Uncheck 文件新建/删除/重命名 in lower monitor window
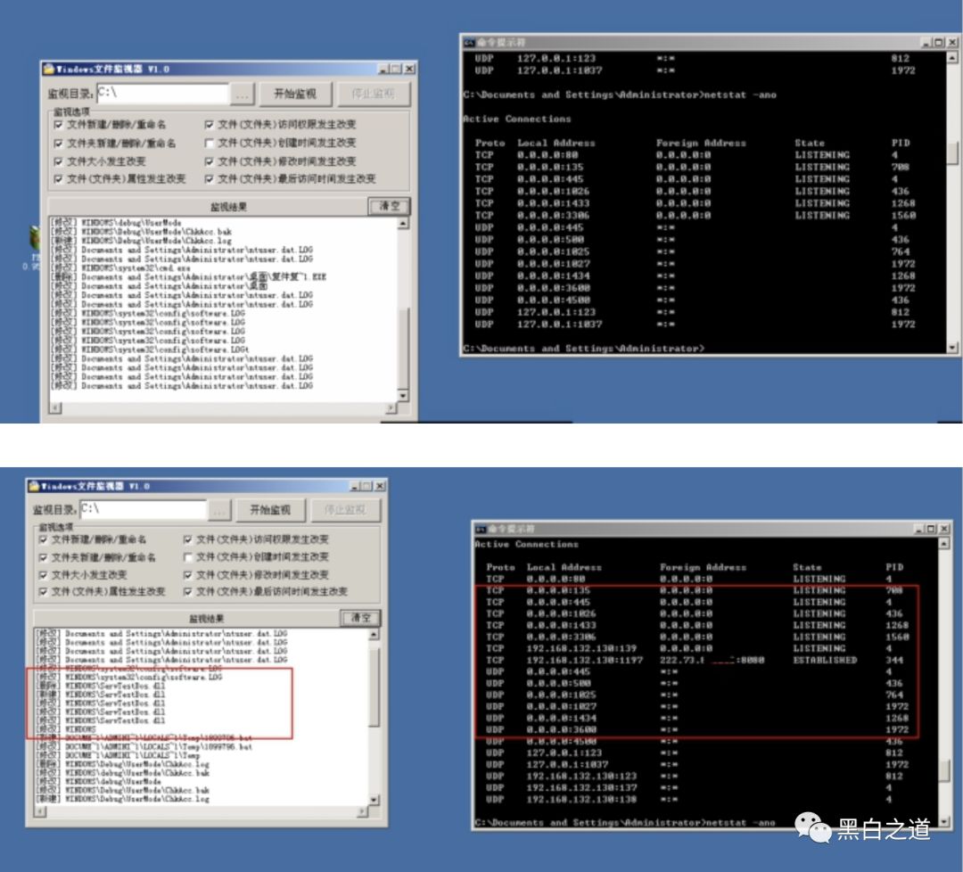Image resolution: width=963 pixels, height=872 pixels. [x=43, y=539]
